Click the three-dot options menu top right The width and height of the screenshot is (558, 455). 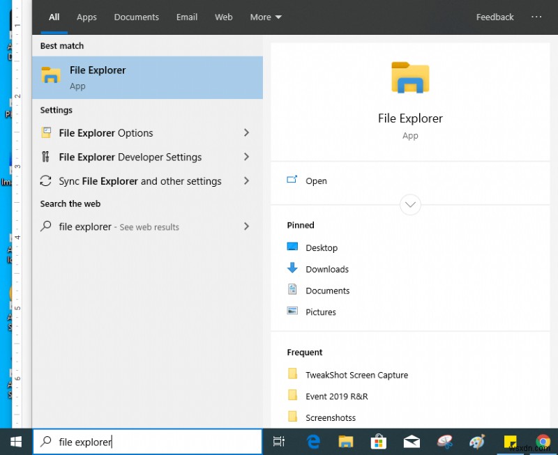pos(536,17)
